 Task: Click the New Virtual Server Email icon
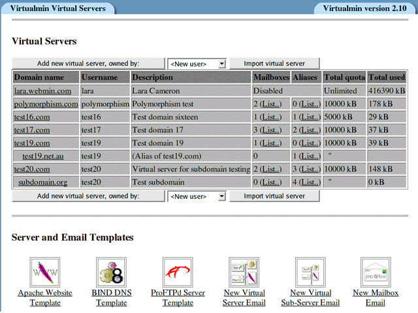pos(244,272)
